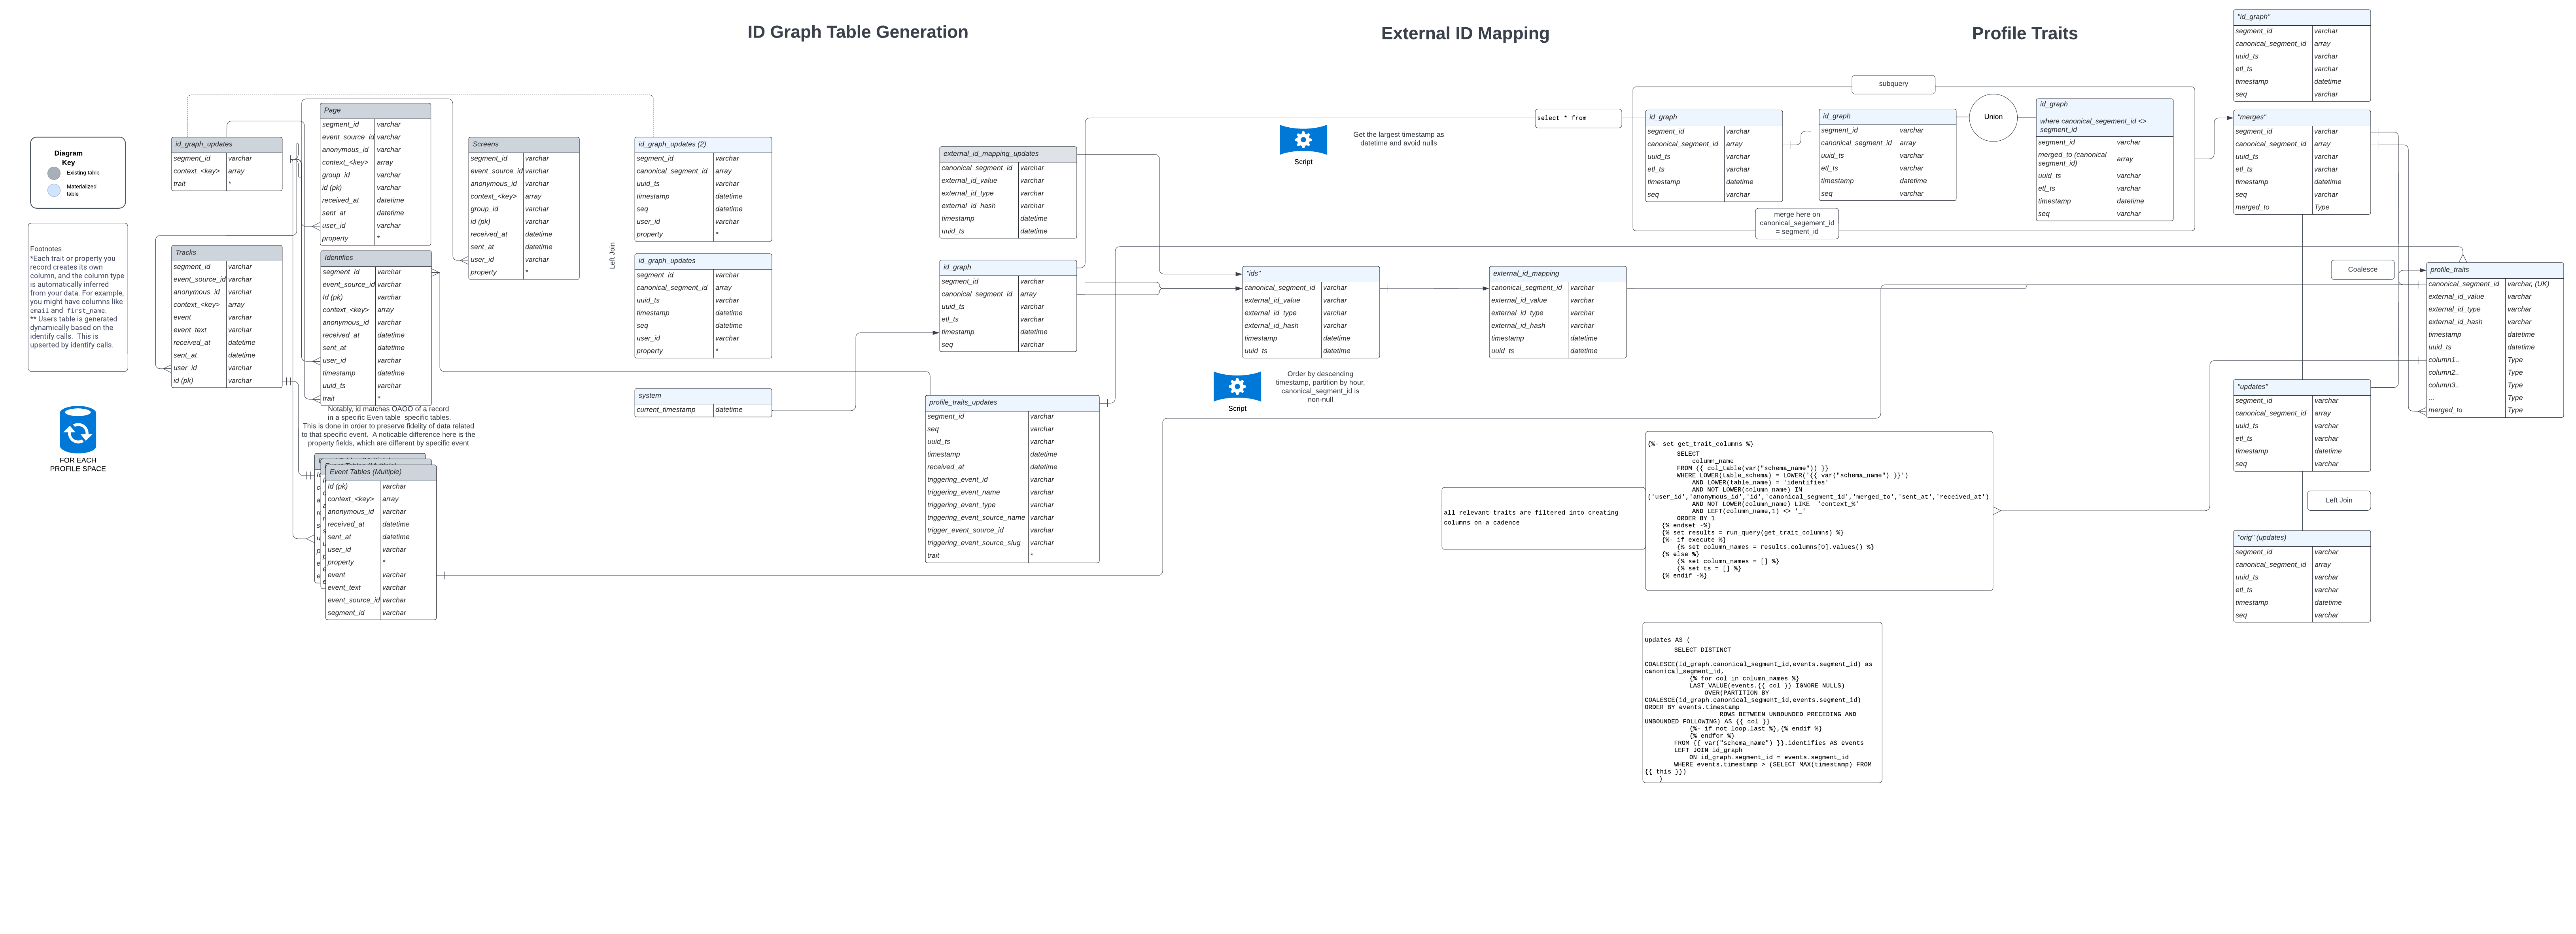Click the Script gear icon near profile_traits_updates

tap(1237, 386)
